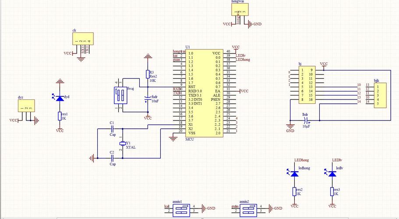Click the VCC label on MCU EA pin
Image resolution: width=399 pixels, height=219 pixels.
[244, 91]
